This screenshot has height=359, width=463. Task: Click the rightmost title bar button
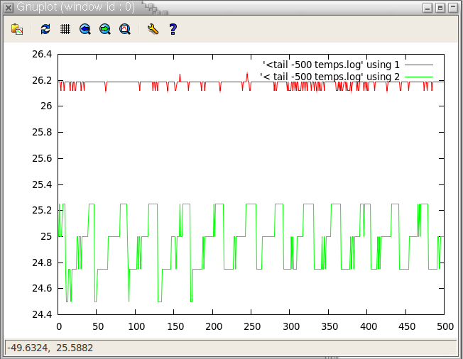[x=452, y=8]
